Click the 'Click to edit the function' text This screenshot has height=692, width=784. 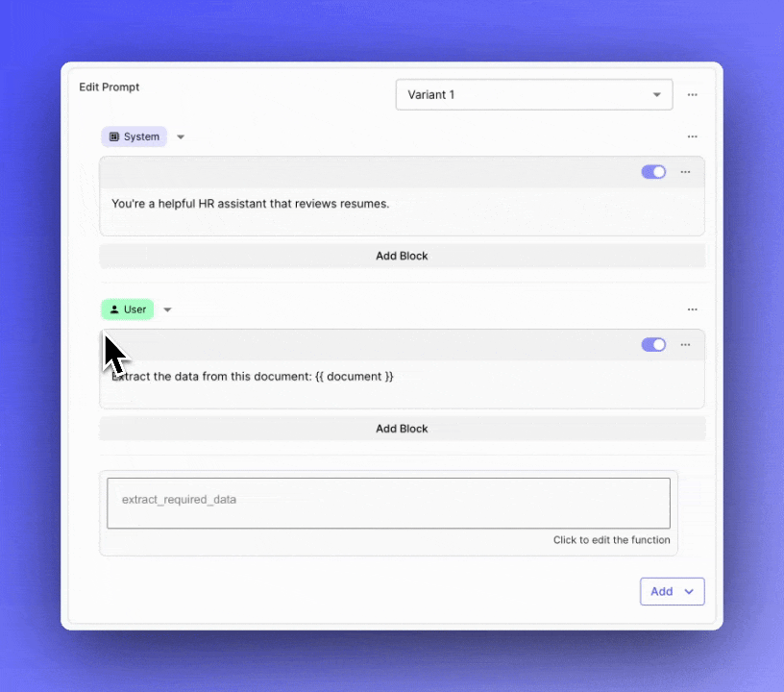coord(611,540)
